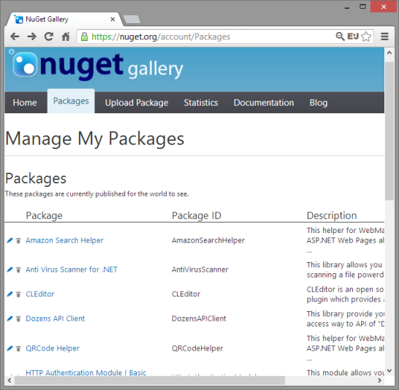Click the nuget gallery wordmark

pyautogui.click(x=112, y=66)
